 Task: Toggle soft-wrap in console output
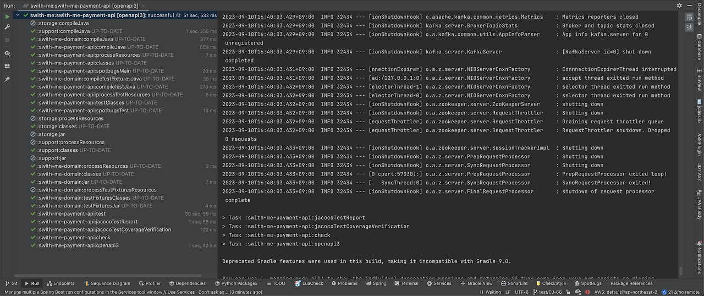pyautogui.click(x=689, y=18)
